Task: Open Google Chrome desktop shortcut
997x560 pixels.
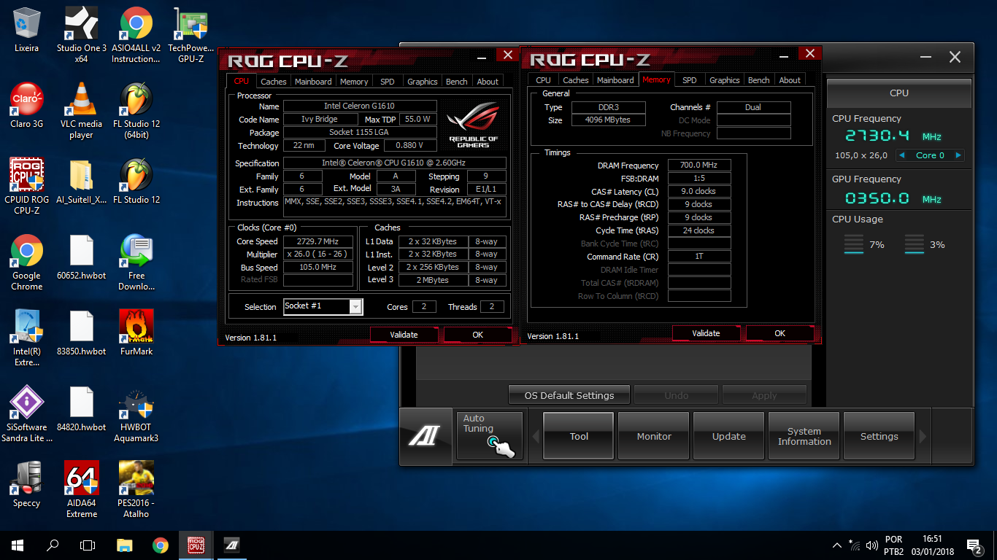Action: pyautogui.click(x=27, y=262)
